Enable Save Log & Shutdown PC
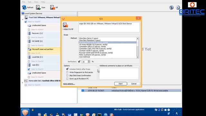This screenshot has height=116, width=206. point(67,79)
